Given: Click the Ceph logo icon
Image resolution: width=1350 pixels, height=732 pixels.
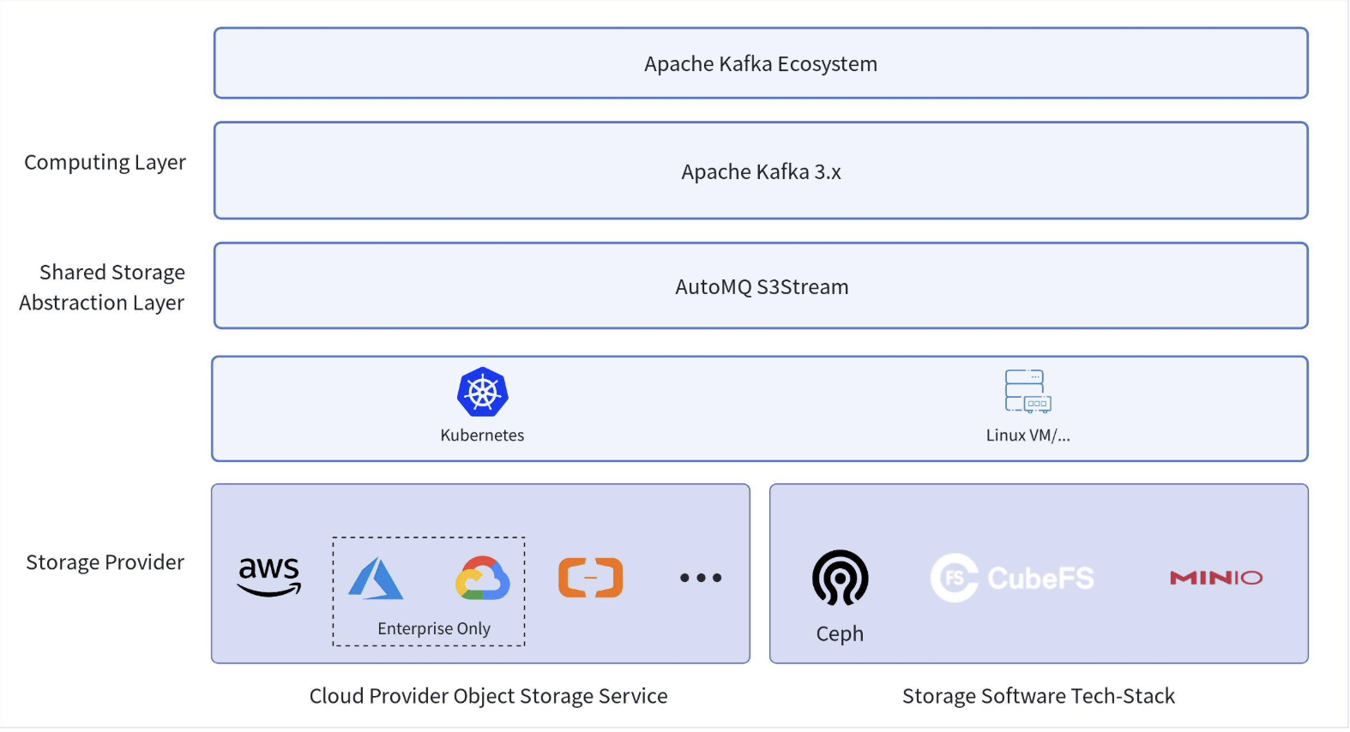Looking at the screenshot, I should coord(840,578).
